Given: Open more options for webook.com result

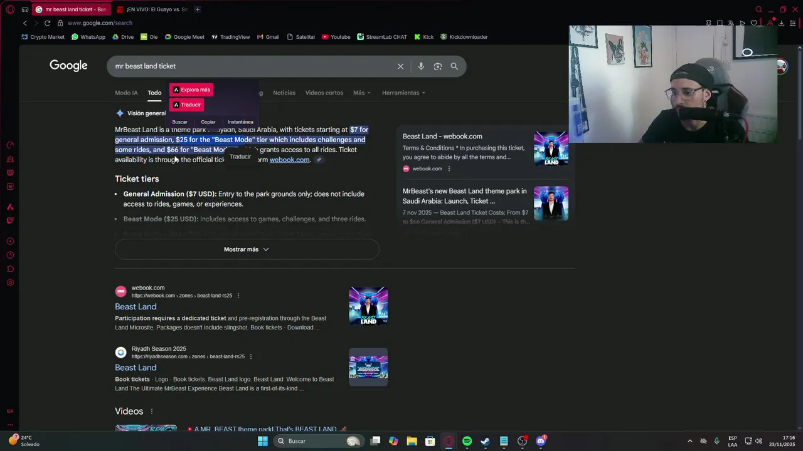Looking at the screenshot, I should 238,296.
